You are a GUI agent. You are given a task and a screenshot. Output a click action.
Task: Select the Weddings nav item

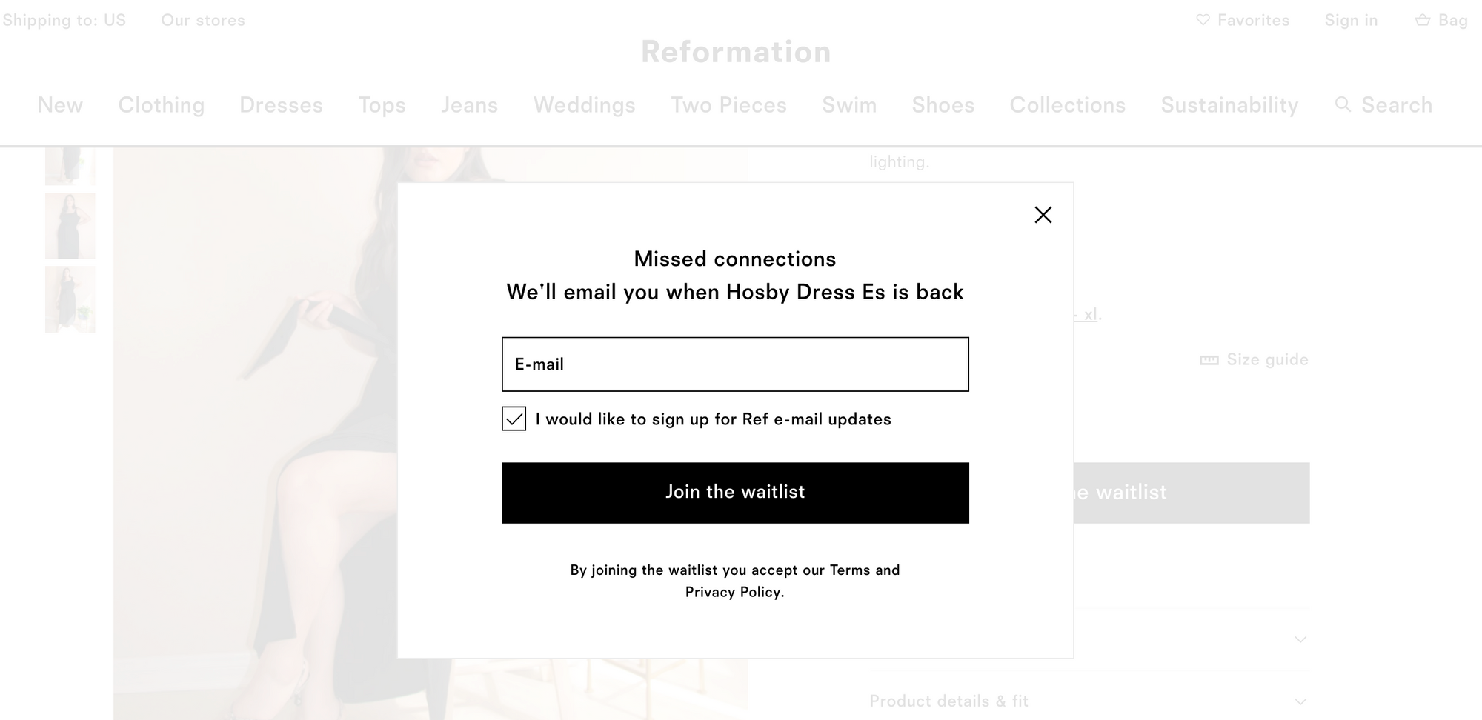click(x=584, y=104)
